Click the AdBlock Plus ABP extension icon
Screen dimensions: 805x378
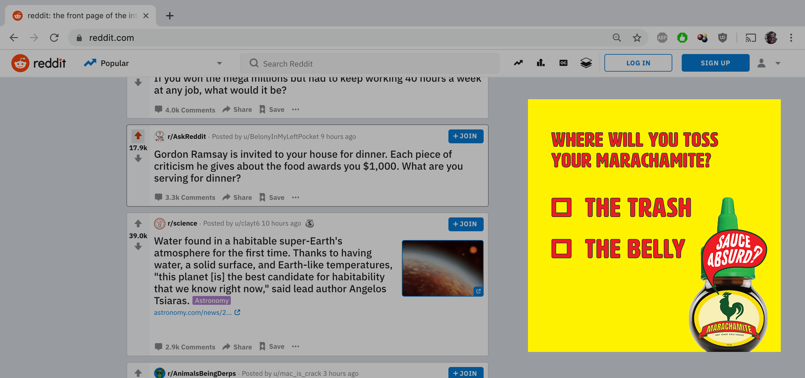coord(662,38)
